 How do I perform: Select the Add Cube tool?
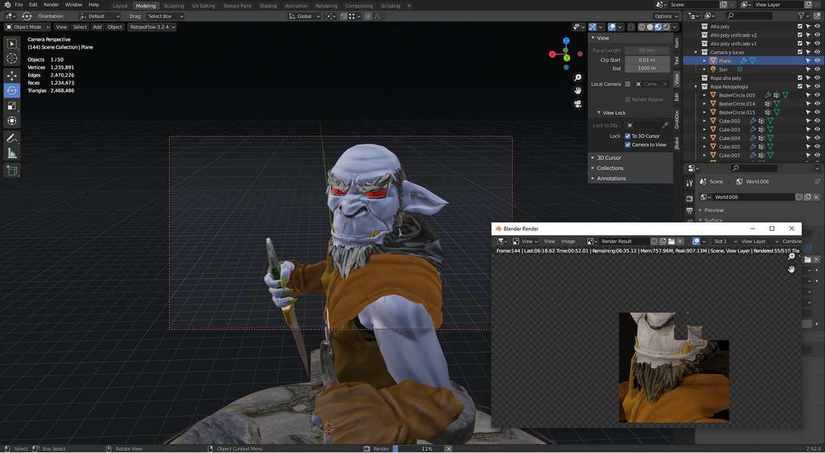[12, 170]
